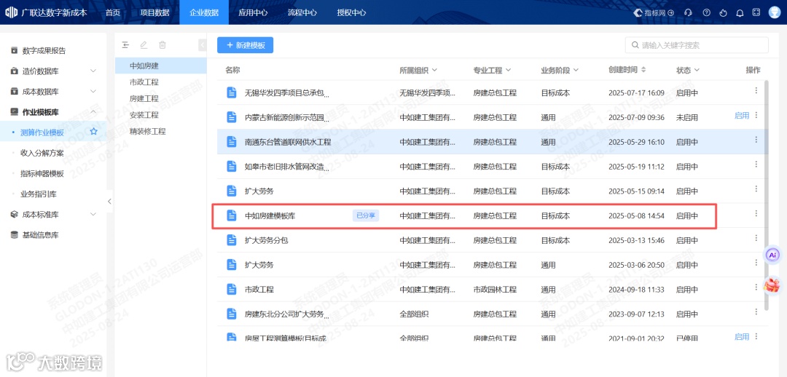Open 南通东台管道联网供水工程 template

point(288,142)
